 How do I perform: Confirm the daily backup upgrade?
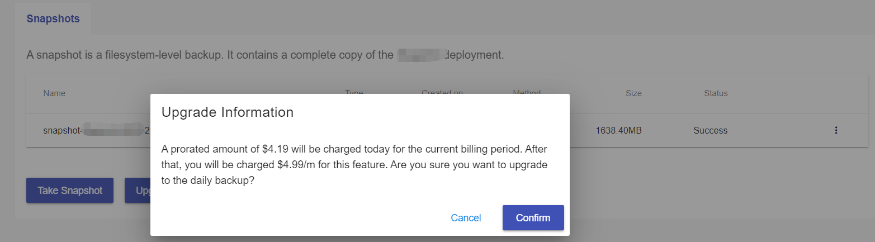[533, 218]
